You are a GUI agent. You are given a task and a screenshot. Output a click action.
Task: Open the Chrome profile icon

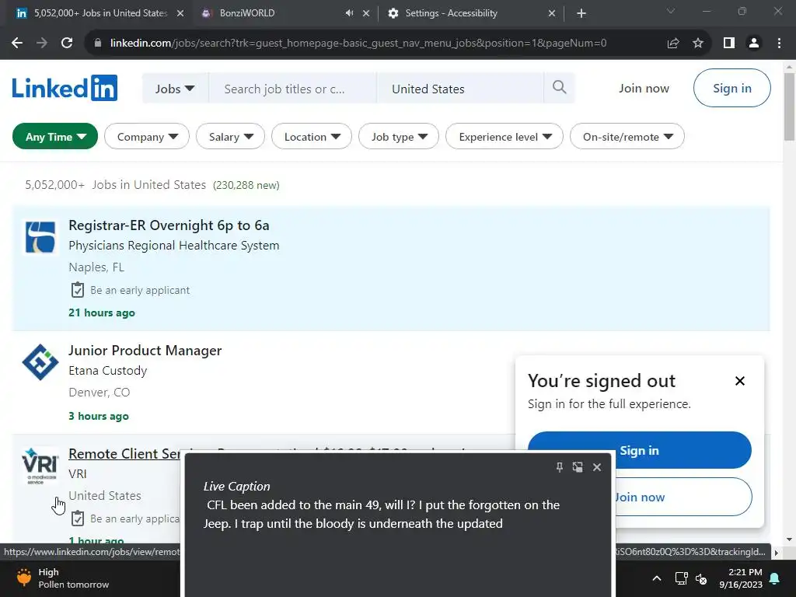(x=754, y=44)
